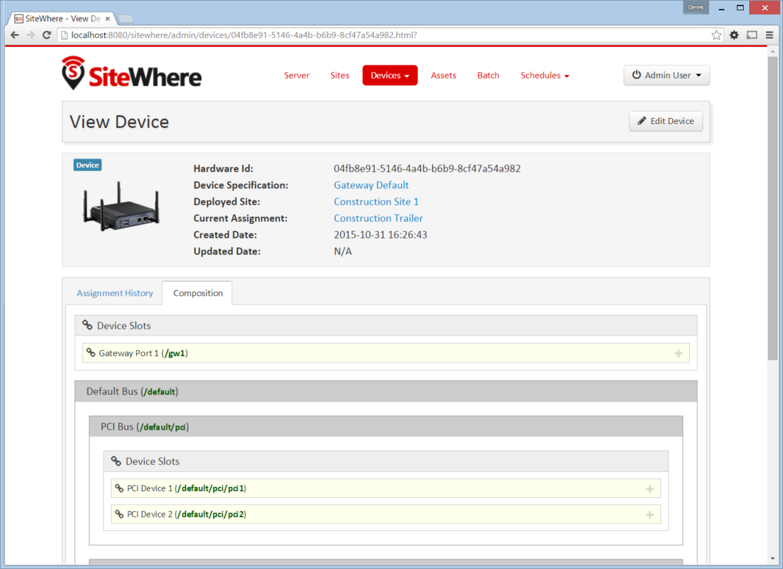Click the cast screen icon in toolbar
This screenshot has height=569, width=783.
pos(752,35)
